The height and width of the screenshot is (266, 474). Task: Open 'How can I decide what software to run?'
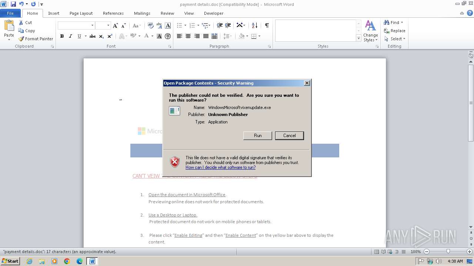(220, 167)
